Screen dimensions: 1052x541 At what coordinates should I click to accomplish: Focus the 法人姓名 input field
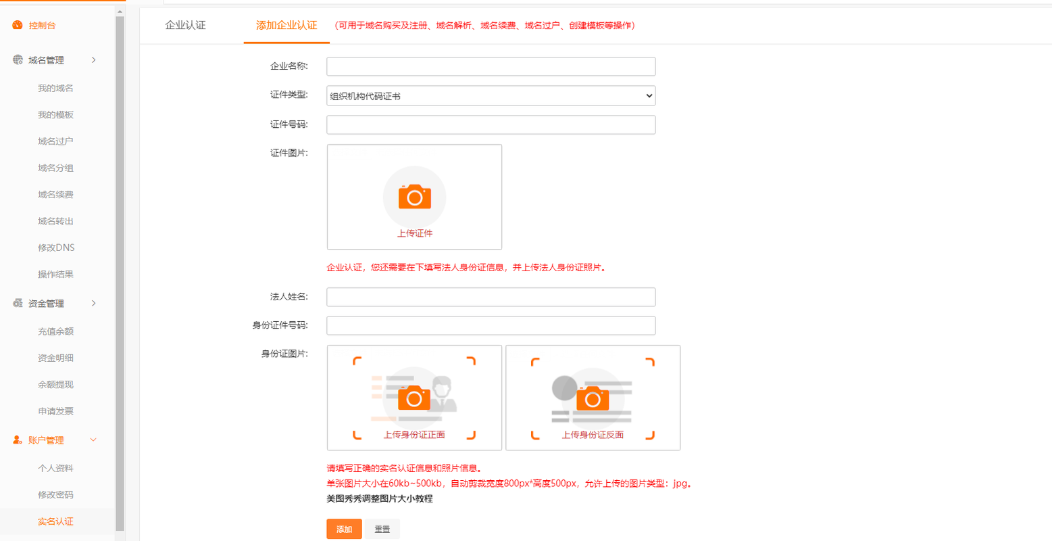pos(491,297)
